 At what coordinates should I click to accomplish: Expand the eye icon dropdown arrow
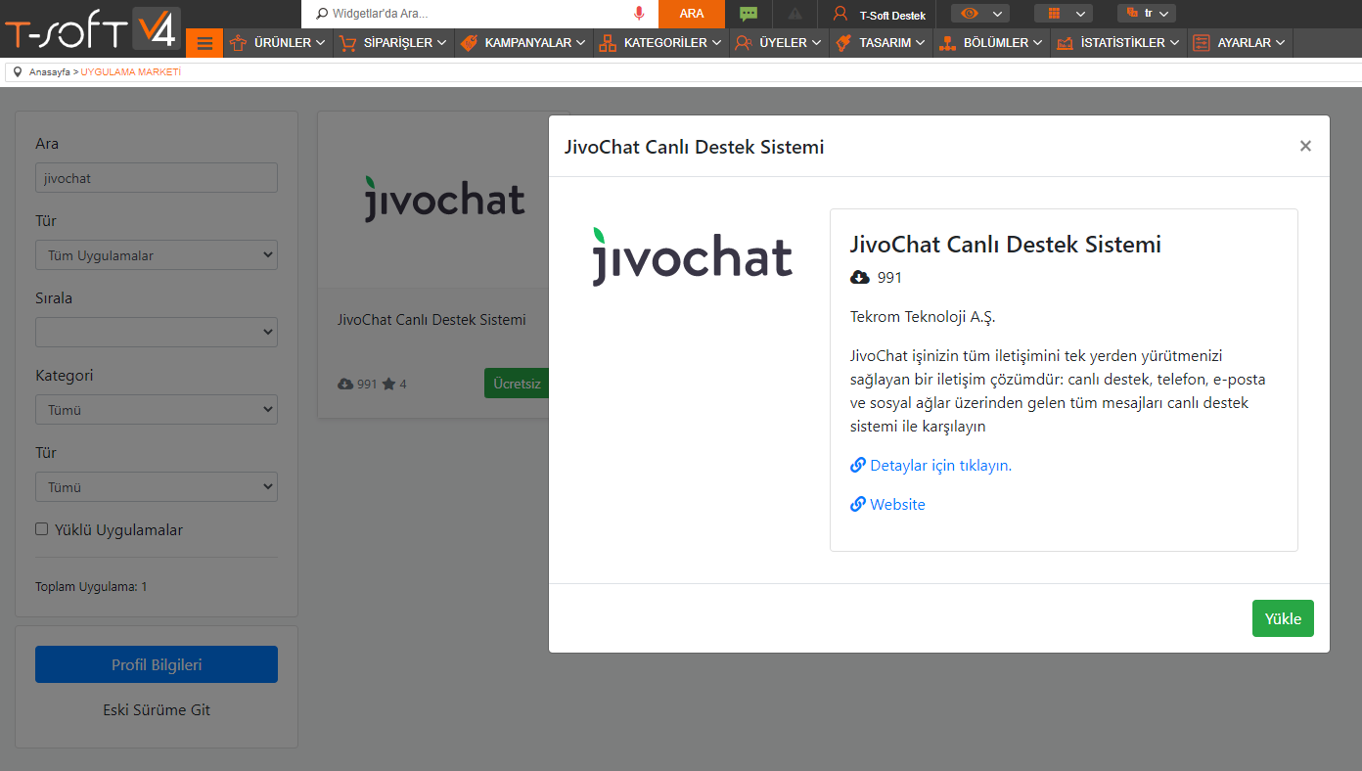click(997, 14)
